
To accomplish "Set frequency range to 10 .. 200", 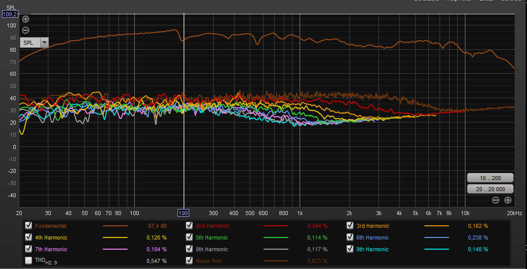I will tap(490, 178).
